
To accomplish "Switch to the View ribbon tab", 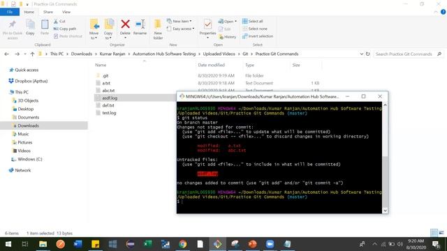I will click(x=66, y=12).
